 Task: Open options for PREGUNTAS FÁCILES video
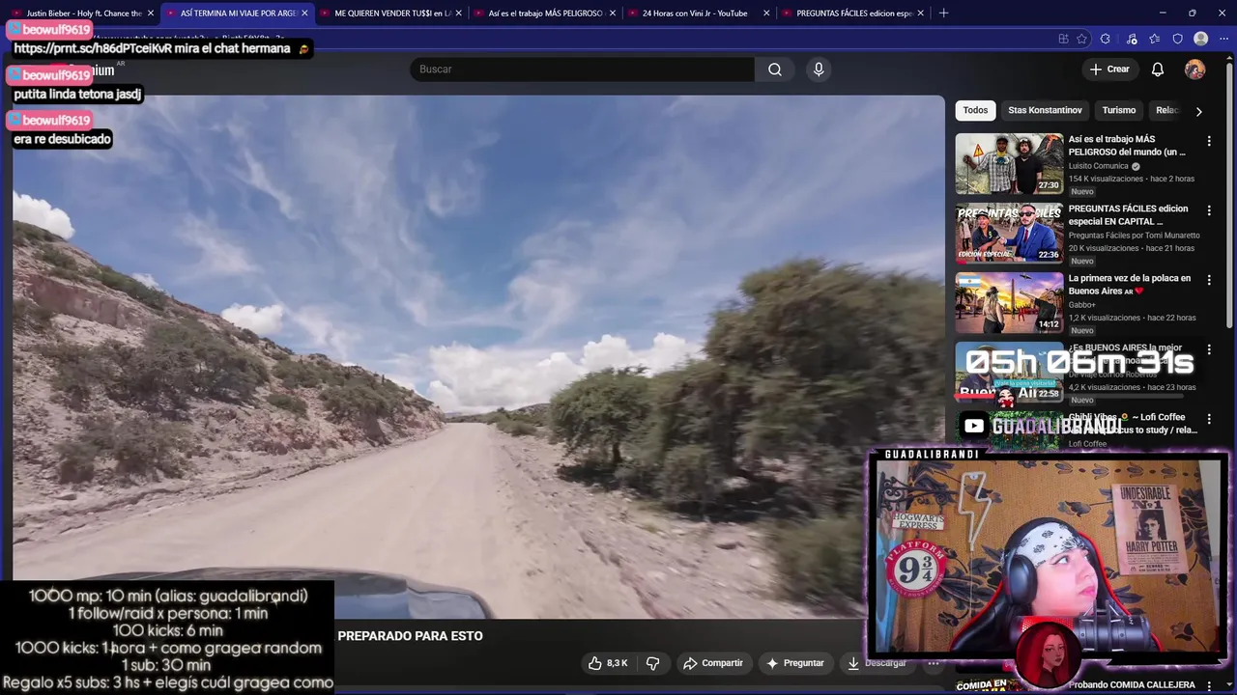coord(1209,210)
